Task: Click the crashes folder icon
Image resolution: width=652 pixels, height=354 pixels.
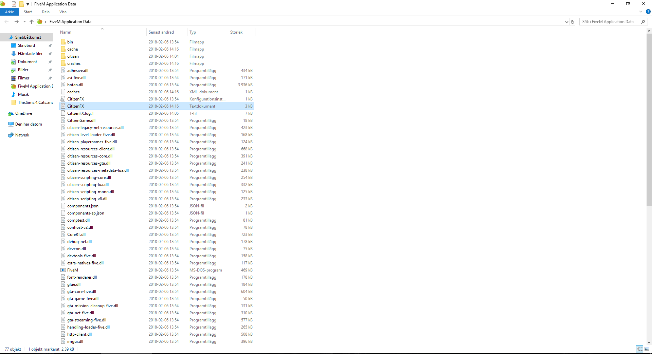Action: [63, 63]
